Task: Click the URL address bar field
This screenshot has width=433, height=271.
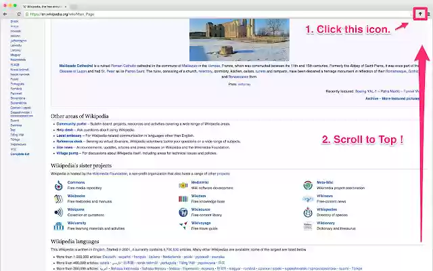Action: (x=218, y=14)
